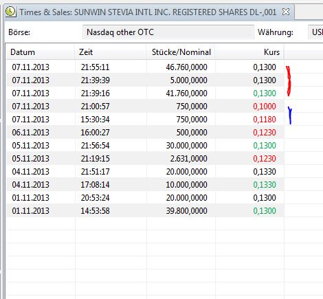
Task: Click the Währung label
Action: [276, 32]
